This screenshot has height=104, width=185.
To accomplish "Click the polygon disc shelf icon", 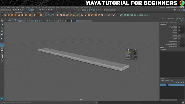I will coord(26,15).
